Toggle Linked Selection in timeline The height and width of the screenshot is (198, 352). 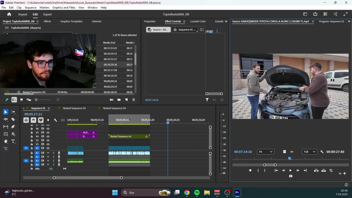point(41,120)
